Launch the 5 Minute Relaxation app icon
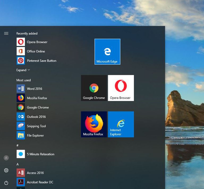204x189 pixels. (21, 154)
